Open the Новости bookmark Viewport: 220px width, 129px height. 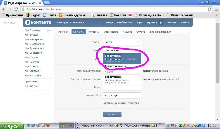(118, 15)
